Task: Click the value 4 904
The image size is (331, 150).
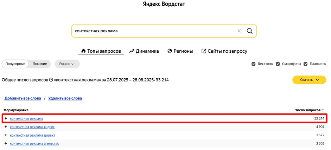Action: pos(320,127)
